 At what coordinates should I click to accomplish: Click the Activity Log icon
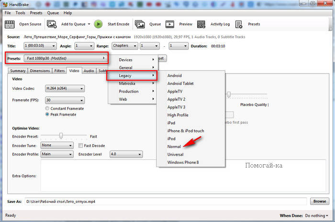click(x=201, y=24)
